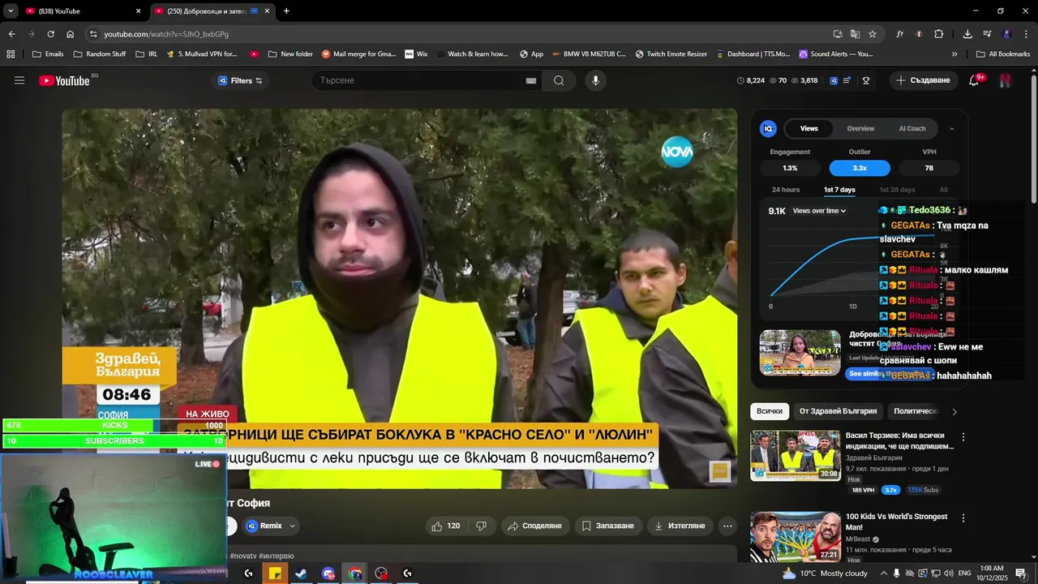Image resolution: width=1038 pixels, height=584 pixels.
Task: Select the Engagement 1.3% metric
Action: pos(790,168)
